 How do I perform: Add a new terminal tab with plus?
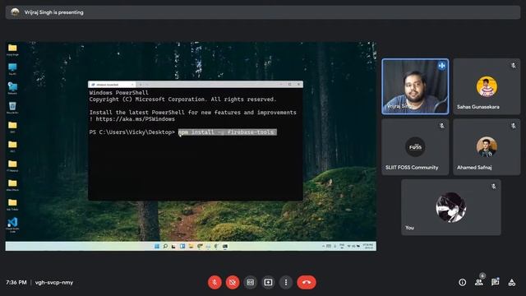click(141, 85)
